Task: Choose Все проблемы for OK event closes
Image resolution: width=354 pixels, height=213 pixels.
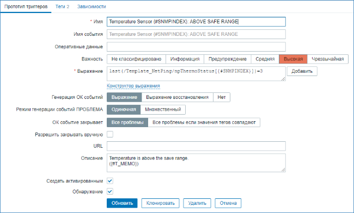Action: [127, 122]
